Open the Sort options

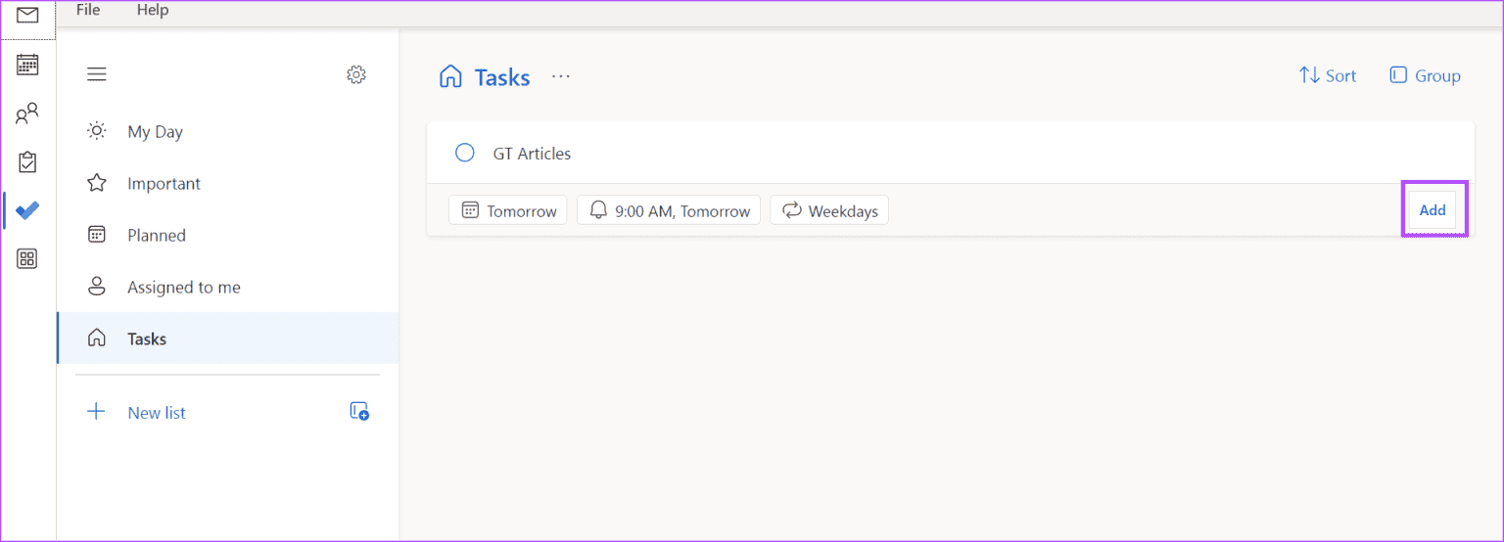[x=1328, y=75]
